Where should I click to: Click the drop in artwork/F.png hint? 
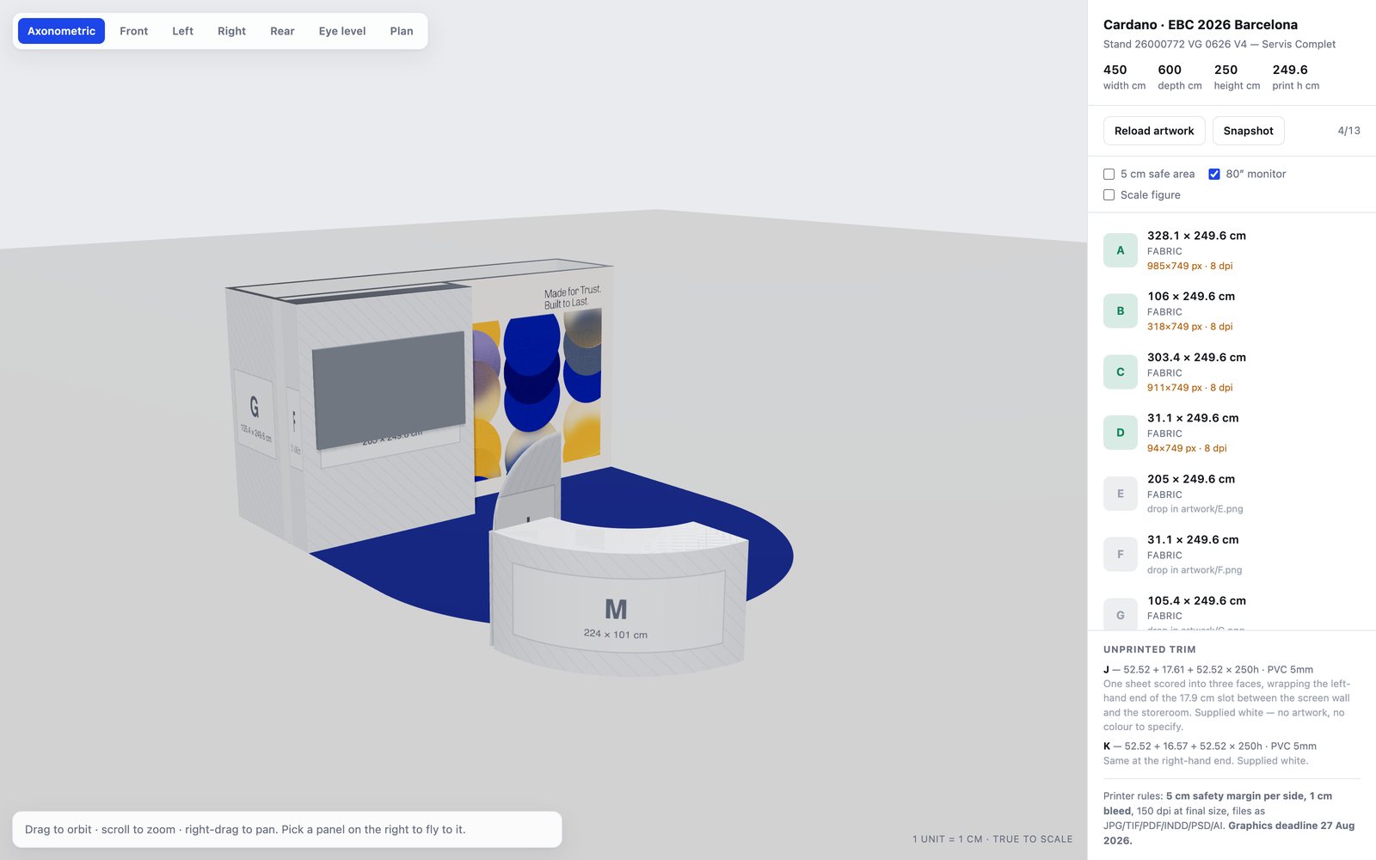1195,570
